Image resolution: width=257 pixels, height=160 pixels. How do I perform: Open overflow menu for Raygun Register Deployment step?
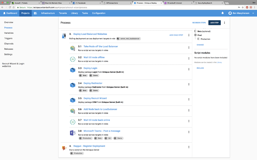(x=189, y=147)
